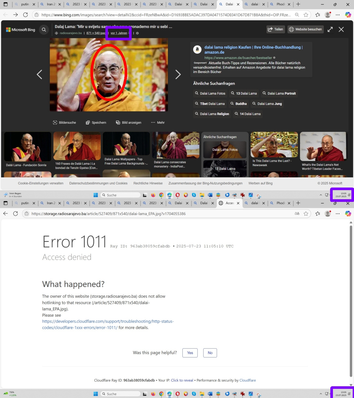Answer Yes to 'Was this page helpful?'

(x=190, y=353)
